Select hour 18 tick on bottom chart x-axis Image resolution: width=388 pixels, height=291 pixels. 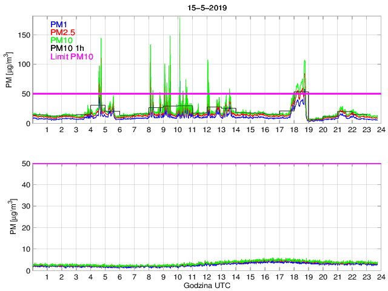[293, 277]
